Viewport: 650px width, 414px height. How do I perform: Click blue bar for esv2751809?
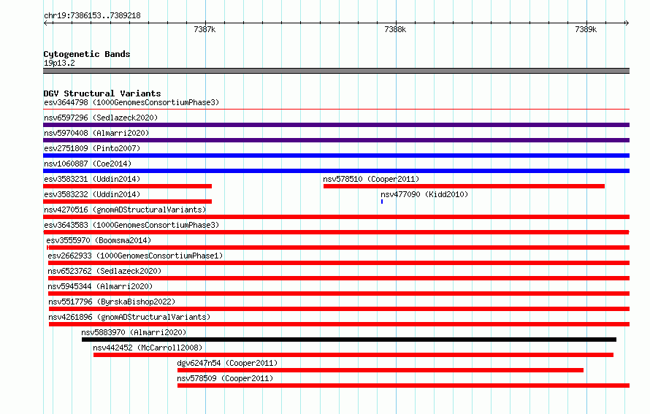336,156
